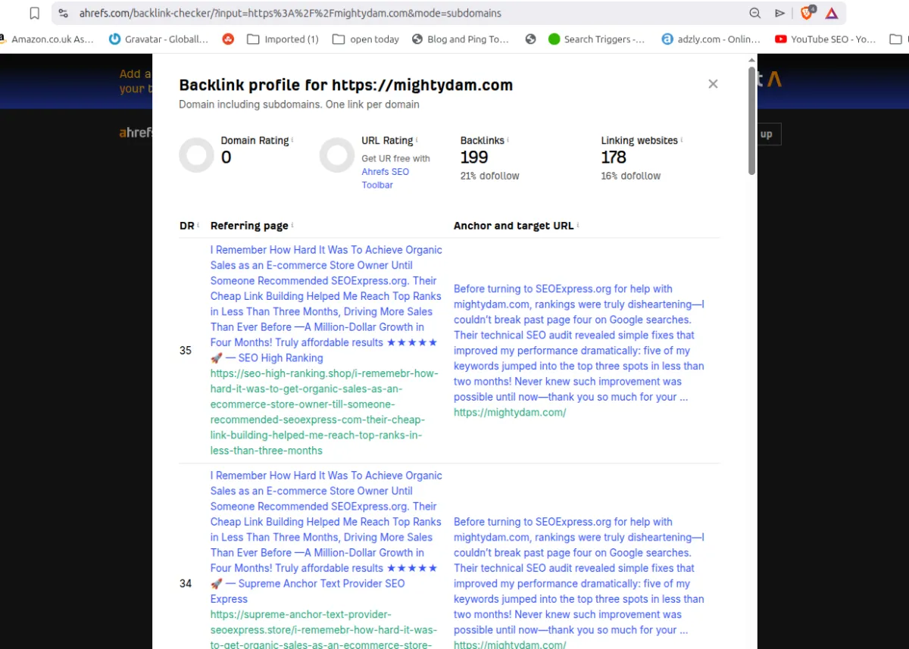
Task: Click the 'Referring page' column header
Action: click(x=249, y=226)
